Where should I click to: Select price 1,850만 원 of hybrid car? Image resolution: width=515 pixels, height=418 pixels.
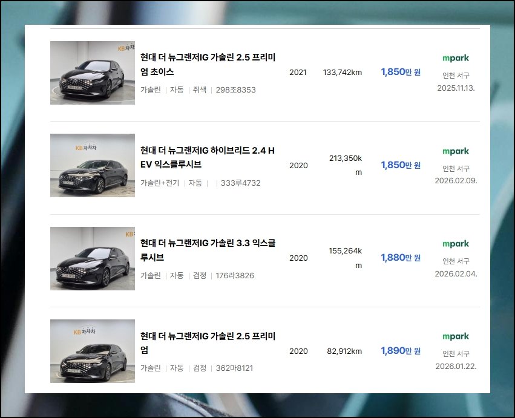tap(401, 165)
